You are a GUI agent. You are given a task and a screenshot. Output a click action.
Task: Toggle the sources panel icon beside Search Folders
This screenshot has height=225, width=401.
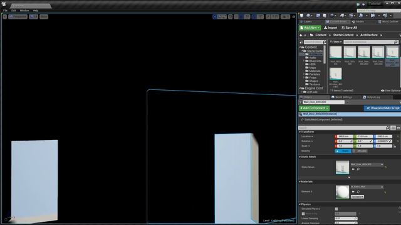(x=301, y=42)
